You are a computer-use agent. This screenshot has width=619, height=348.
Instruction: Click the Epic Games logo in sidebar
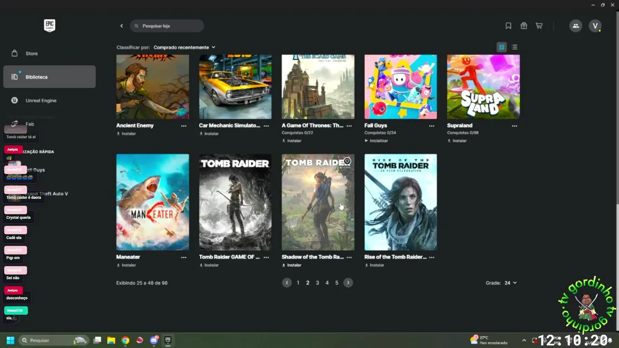(49, 26)
